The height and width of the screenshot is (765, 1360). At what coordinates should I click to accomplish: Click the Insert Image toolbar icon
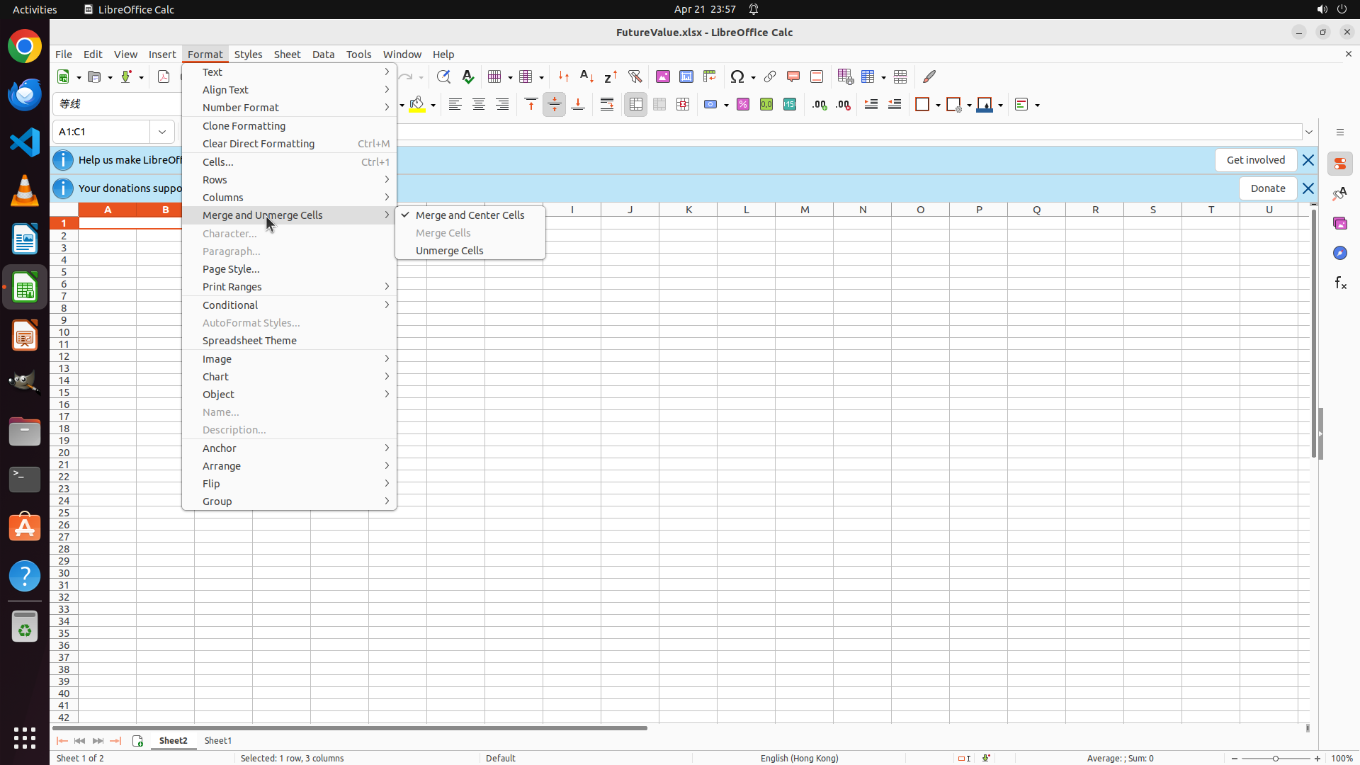coord(663,76)
